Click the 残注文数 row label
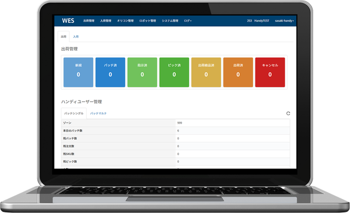This screenshot has width=350, height=213. (68, 146)
